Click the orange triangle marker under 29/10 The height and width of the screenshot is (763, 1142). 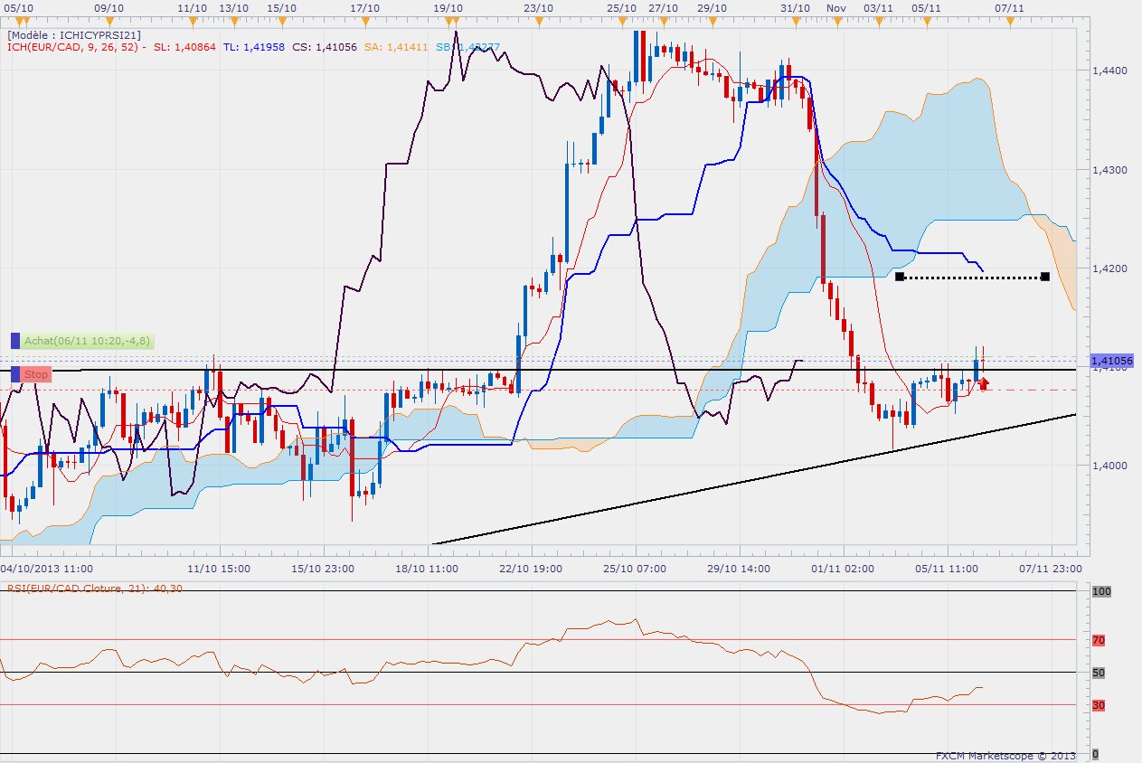click(x=712, y=20)
